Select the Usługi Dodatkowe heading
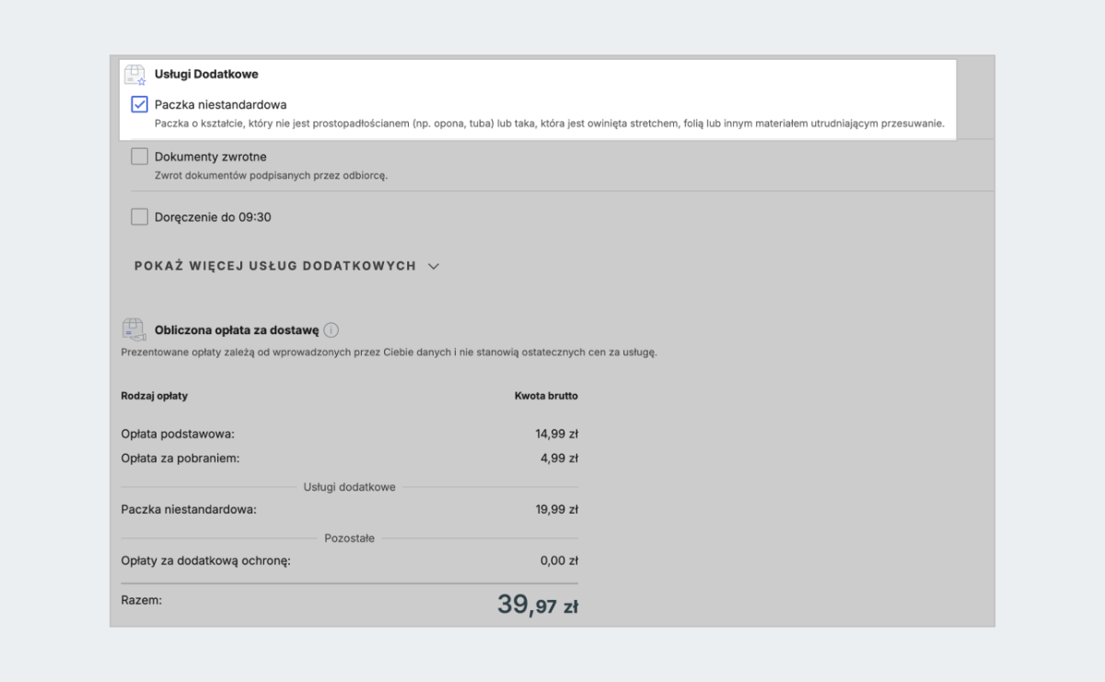The height and width of the screenshot is (682, 1105). (206, 74)
